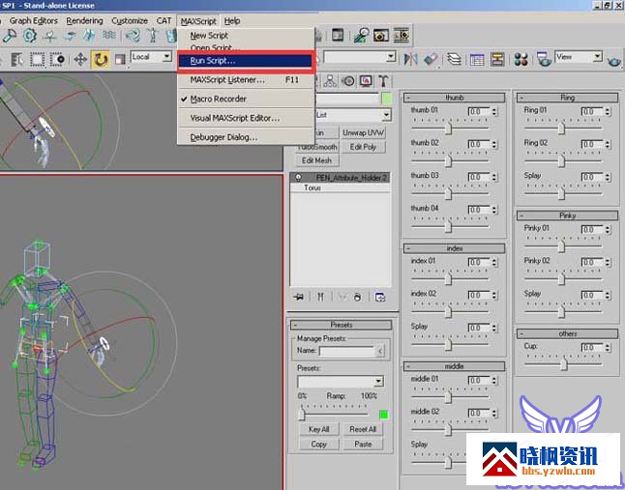Open Debugger Dialog menu item

[246, 137]
